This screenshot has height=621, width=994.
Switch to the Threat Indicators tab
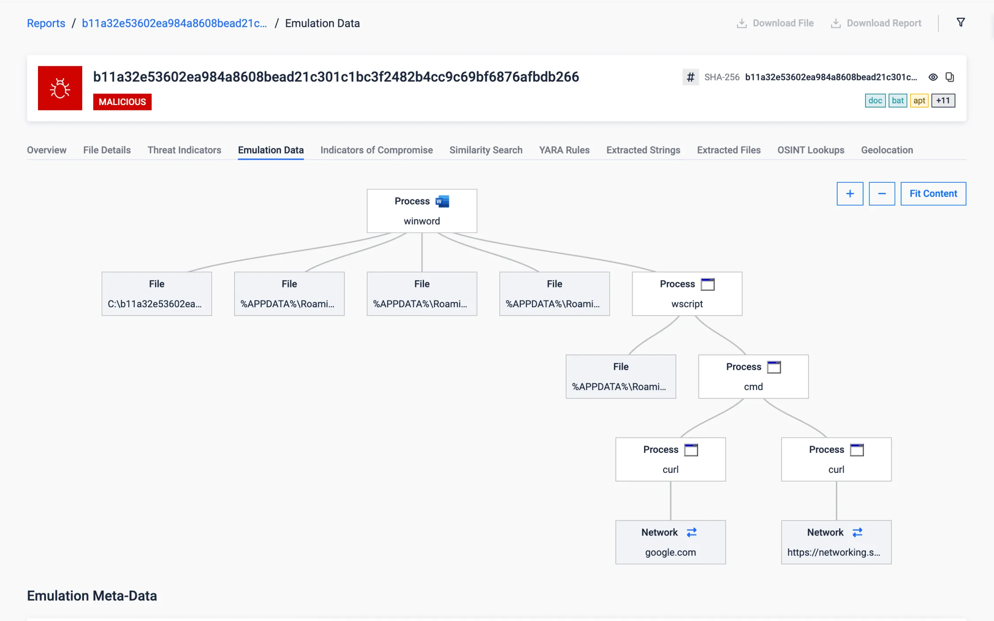coord(184,150)
